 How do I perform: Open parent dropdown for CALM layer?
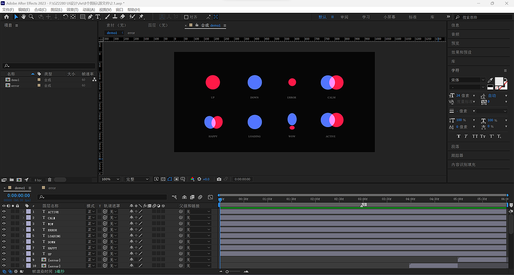tap(198, 218)
